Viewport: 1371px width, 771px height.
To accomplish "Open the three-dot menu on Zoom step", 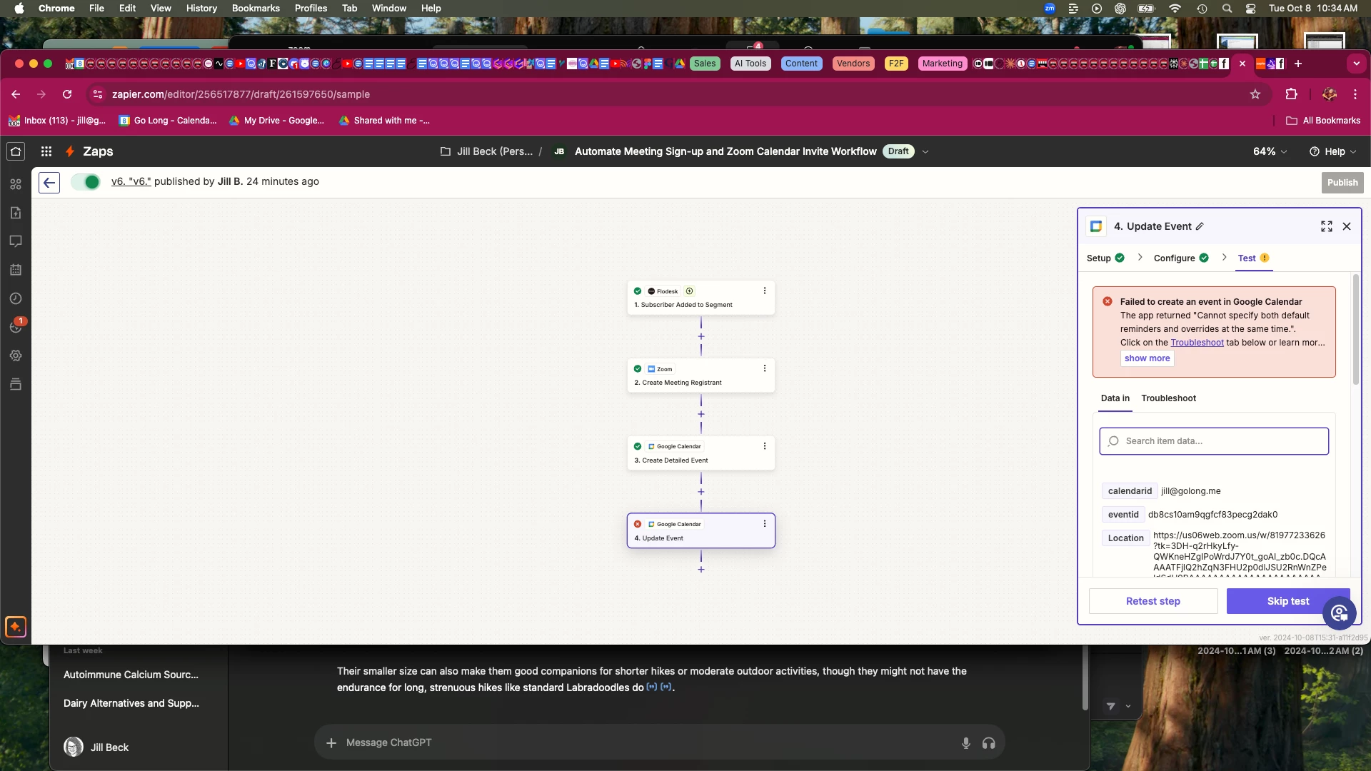I will point(764,369).
